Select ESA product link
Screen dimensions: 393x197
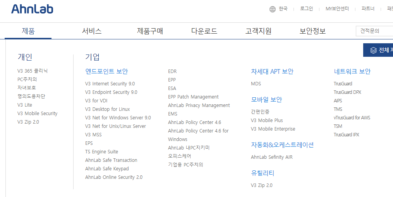[x=172, y=88]
